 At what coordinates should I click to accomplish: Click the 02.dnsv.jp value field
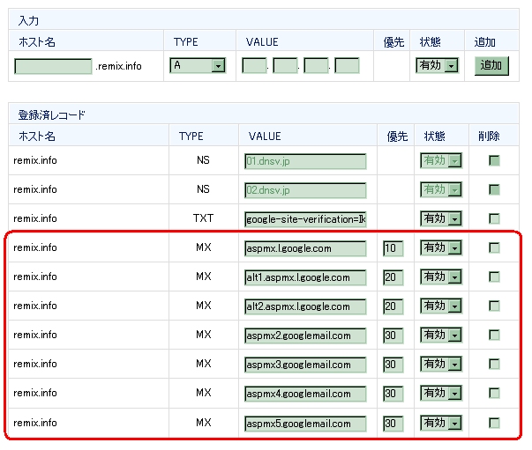point(305,190)
